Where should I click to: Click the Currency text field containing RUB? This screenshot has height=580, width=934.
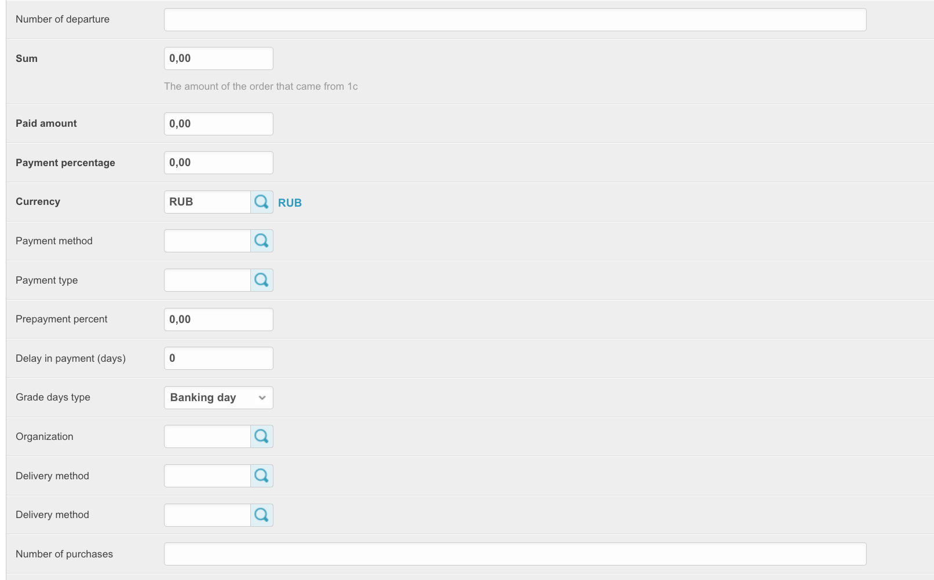[207, 202]
